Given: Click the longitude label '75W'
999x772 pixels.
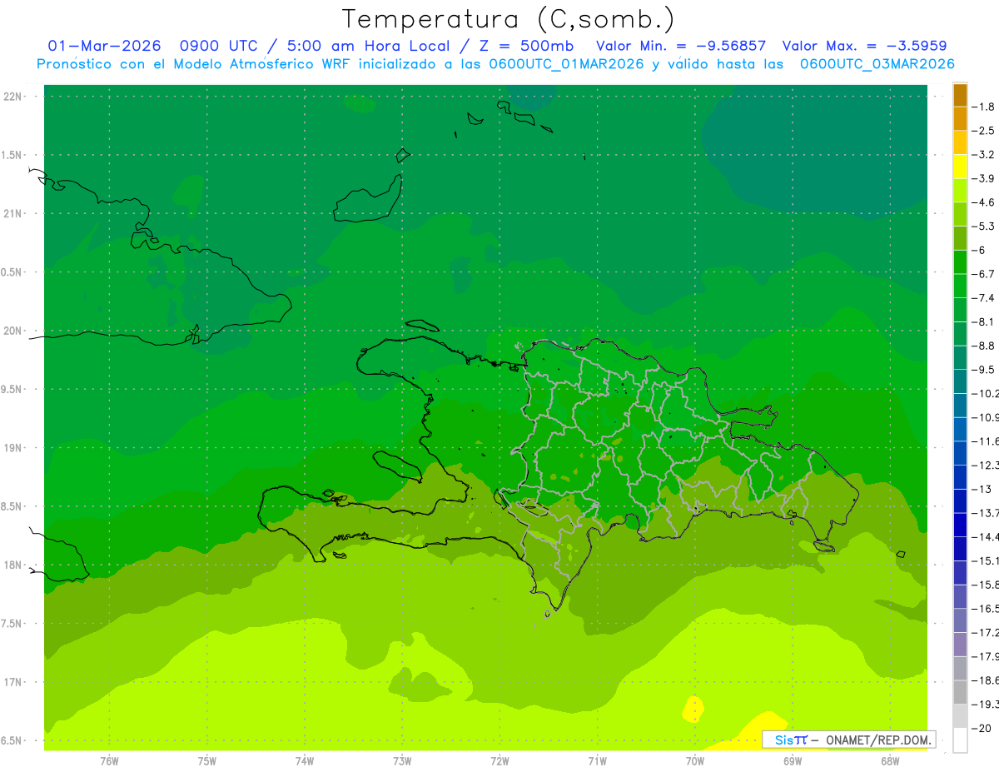Looking at the screenshot, I should tap(207, 761).
